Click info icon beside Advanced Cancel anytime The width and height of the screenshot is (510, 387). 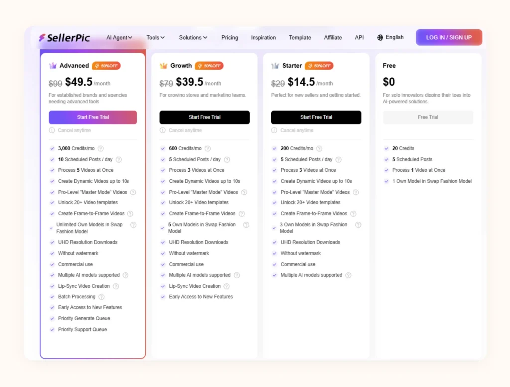coord(52,130)
